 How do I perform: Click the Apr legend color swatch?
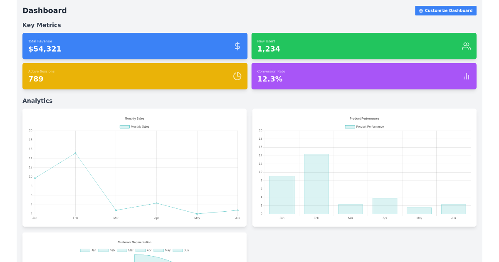click(x=140, y=250)
